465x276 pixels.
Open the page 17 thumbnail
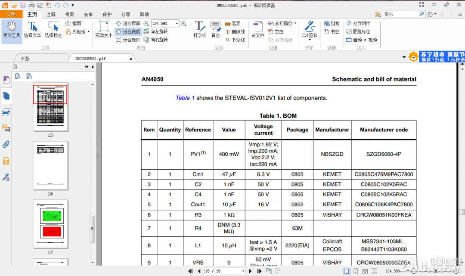(x=50, y=224)
